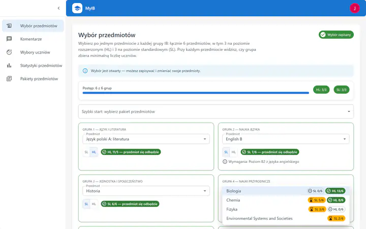Select HL level for Język polski A
366x229 pixels.
click(94, 152)
